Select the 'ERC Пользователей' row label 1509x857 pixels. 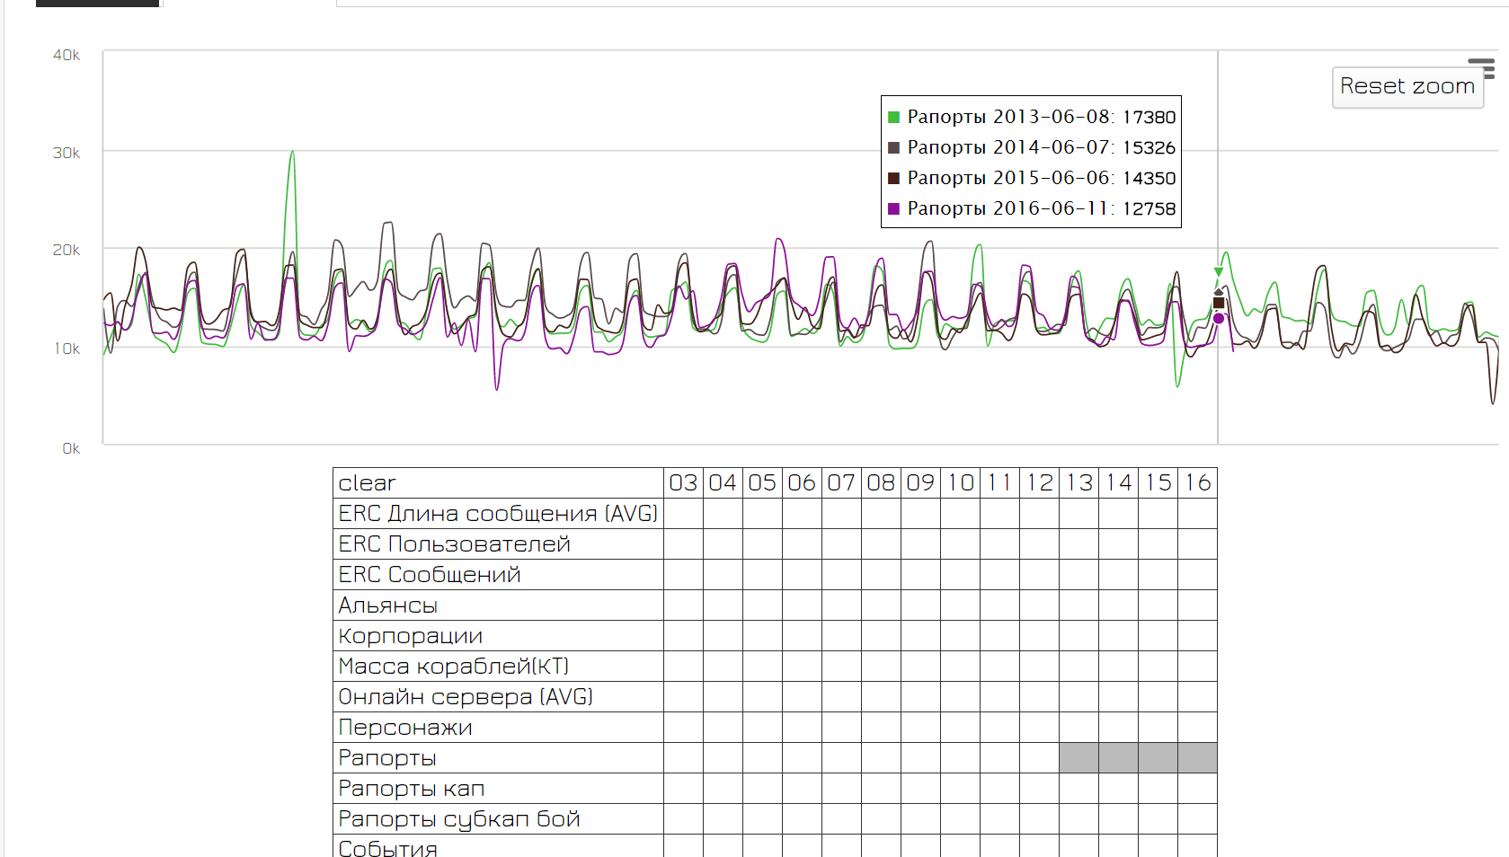pos(498,544)
